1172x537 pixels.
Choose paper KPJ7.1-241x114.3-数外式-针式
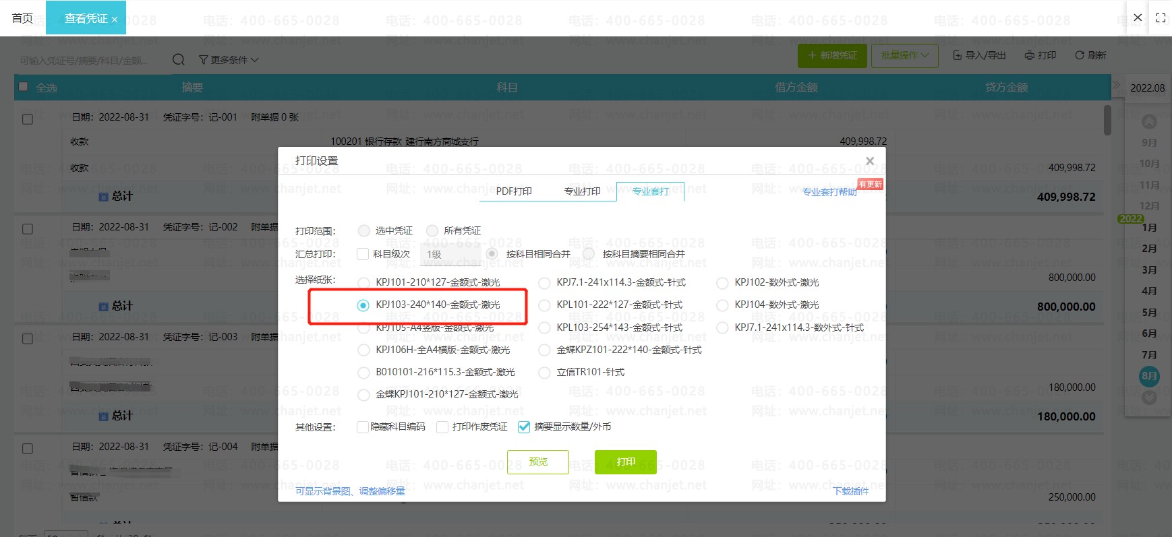722,328
